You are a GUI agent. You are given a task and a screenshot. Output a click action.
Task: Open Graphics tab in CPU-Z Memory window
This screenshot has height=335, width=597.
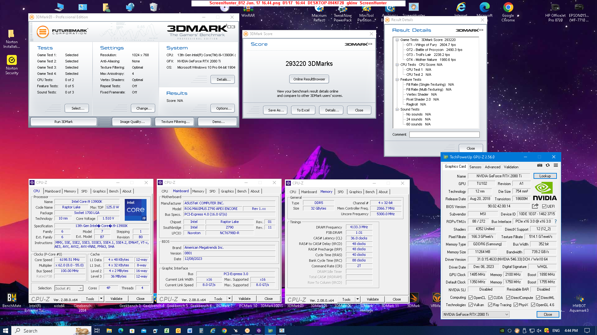(x=355, y=192)
